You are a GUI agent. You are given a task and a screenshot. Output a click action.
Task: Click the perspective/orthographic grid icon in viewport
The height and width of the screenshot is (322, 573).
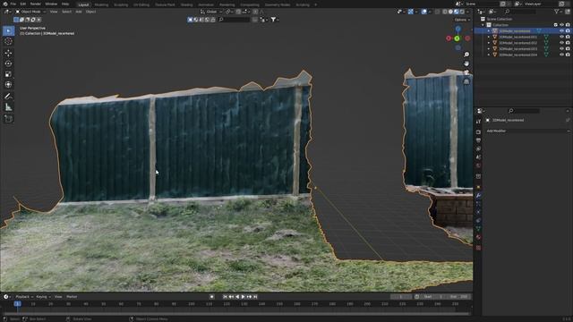pyautogui.click(x=466, y=81)
